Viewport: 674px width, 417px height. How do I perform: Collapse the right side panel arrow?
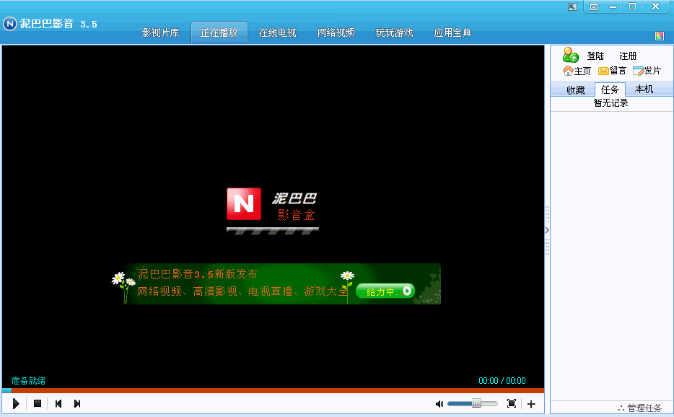click(547, 230)
